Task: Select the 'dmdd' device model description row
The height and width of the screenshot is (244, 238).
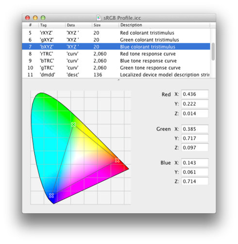Action: (116, 75)
